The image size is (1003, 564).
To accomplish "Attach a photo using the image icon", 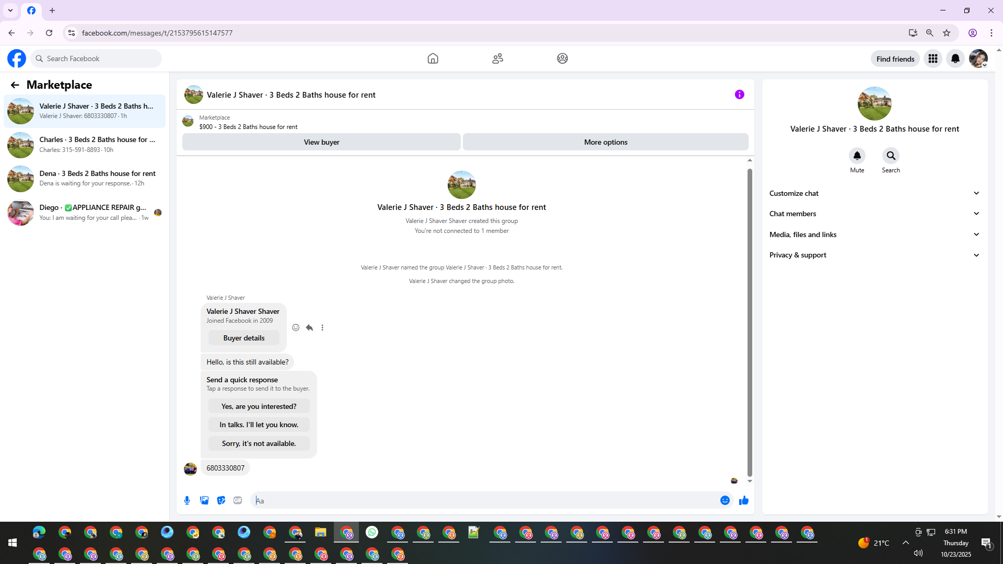I will 204,500.
